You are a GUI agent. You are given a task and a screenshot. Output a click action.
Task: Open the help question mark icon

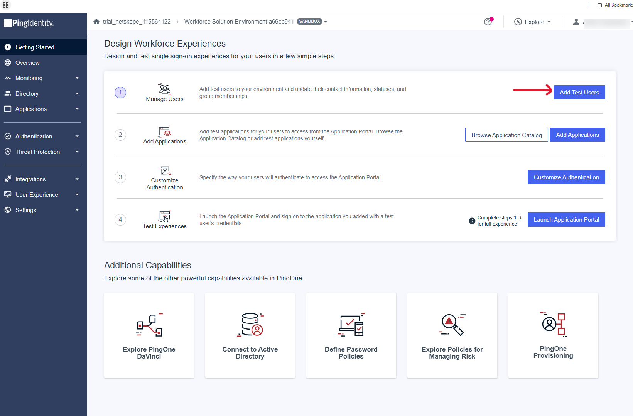488,22
